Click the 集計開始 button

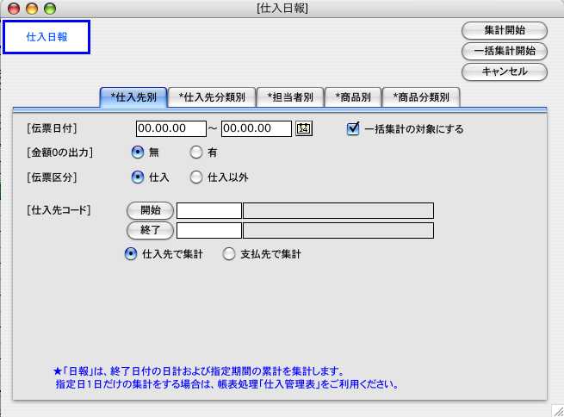click(504, 31)
